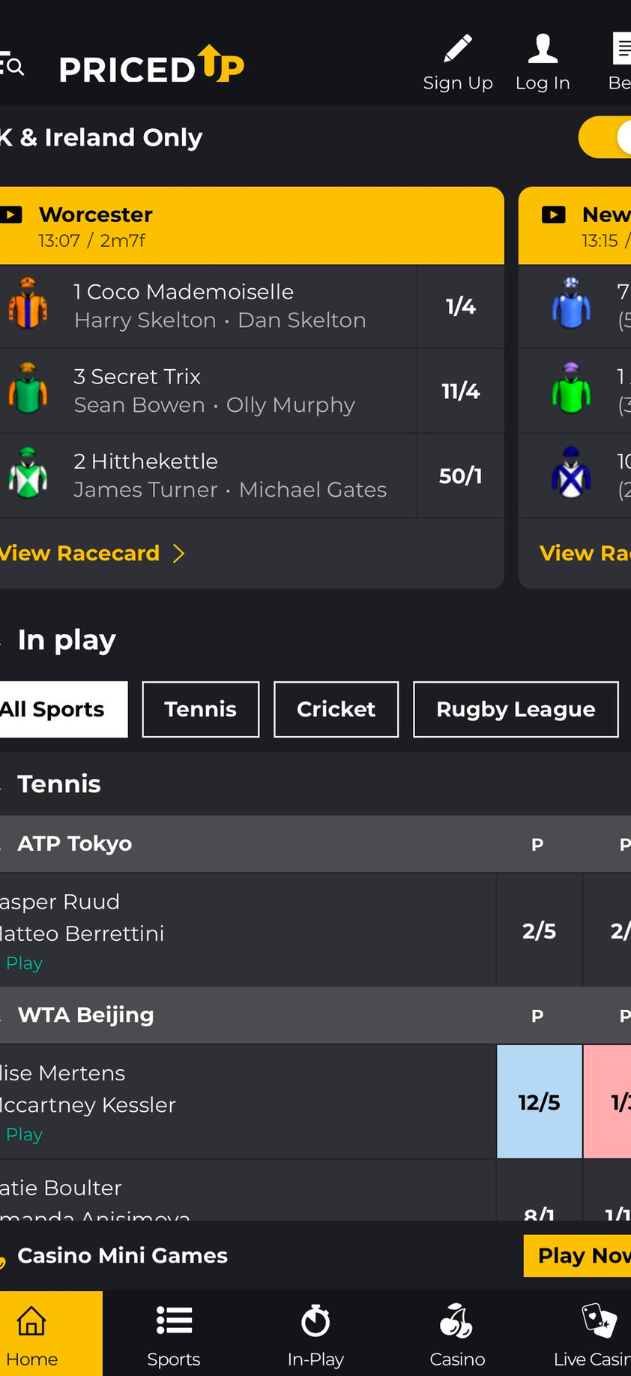This screenshot has height=1376, width=631.
Task: Click Coco Mademoiselle jockey silks
Action: pos(28,305)
